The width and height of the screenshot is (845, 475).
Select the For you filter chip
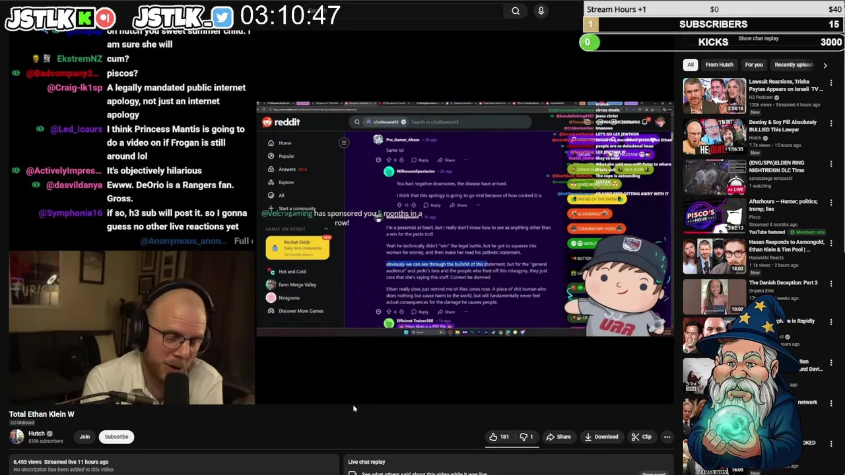pos(754,65)
